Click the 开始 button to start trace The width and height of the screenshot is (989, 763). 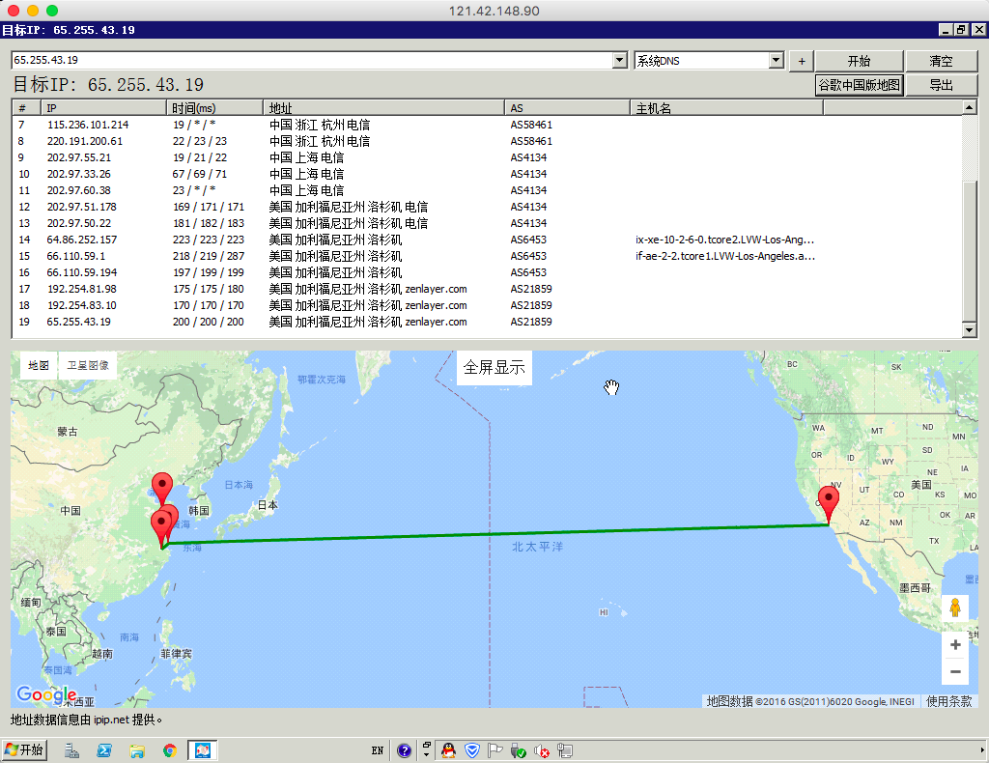pos(859,61)
